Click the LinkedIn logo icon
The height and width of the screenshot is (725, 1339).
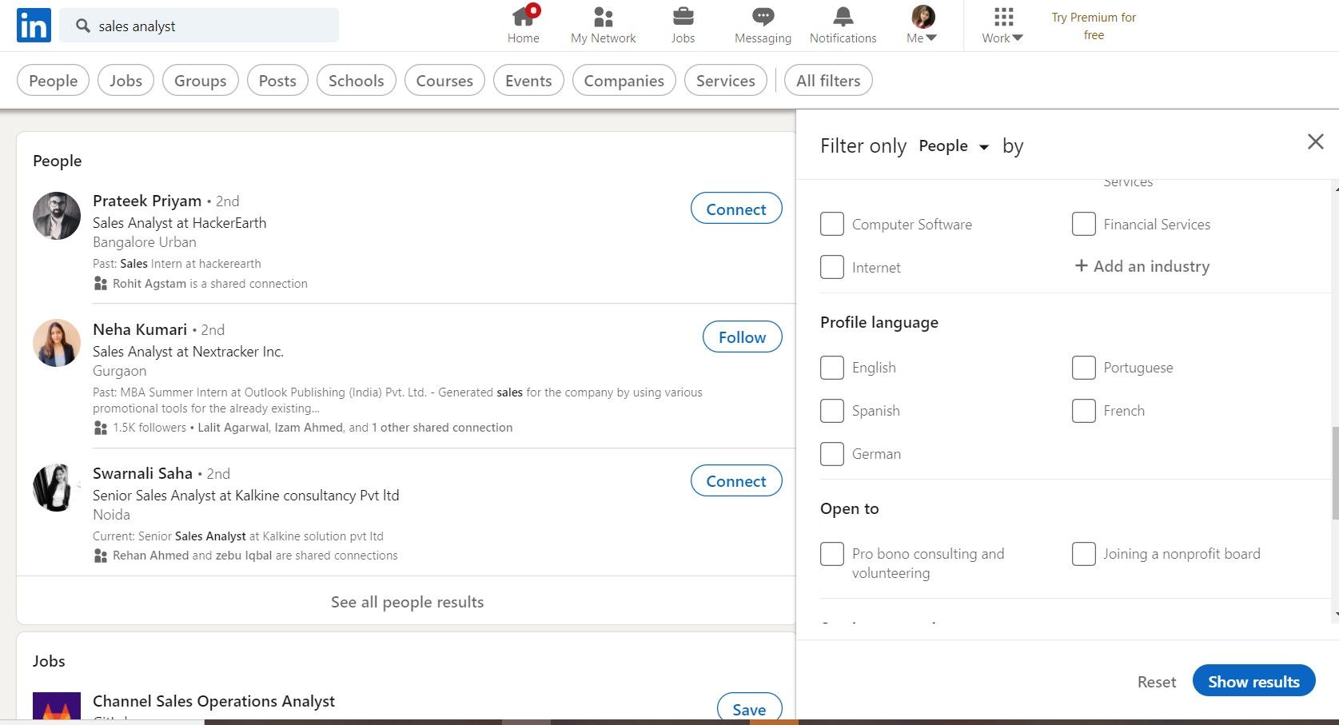(x=33, y=25)
